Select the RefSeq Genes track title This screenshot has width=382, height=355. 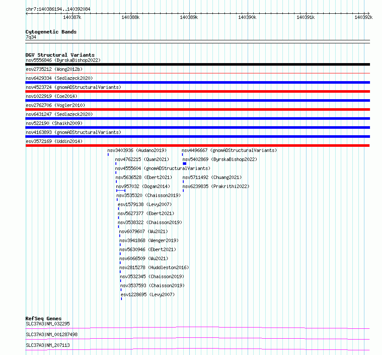(43, 319)
